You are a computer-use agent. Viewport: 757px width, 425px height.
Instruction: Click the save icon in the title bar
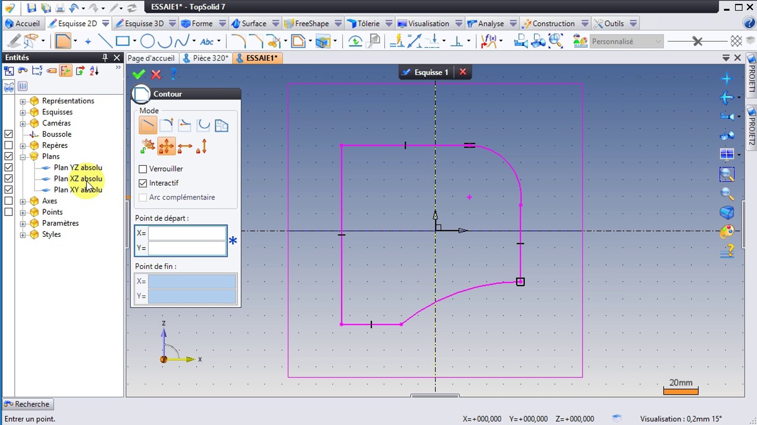tap(32, 7)
